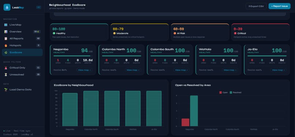Click View map on the Negombo card
Viewport: 295px width, 137px height.
pos(84,70)
